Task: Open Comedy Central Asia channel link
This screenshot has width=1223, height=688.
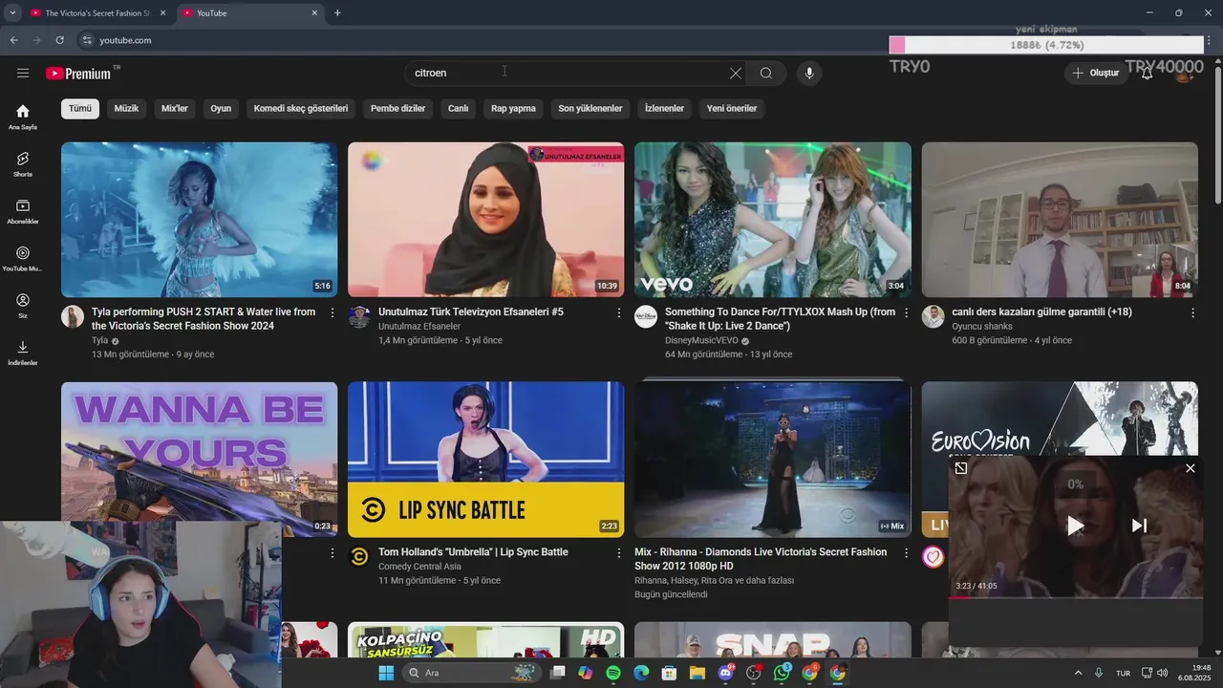Action: 419,566
